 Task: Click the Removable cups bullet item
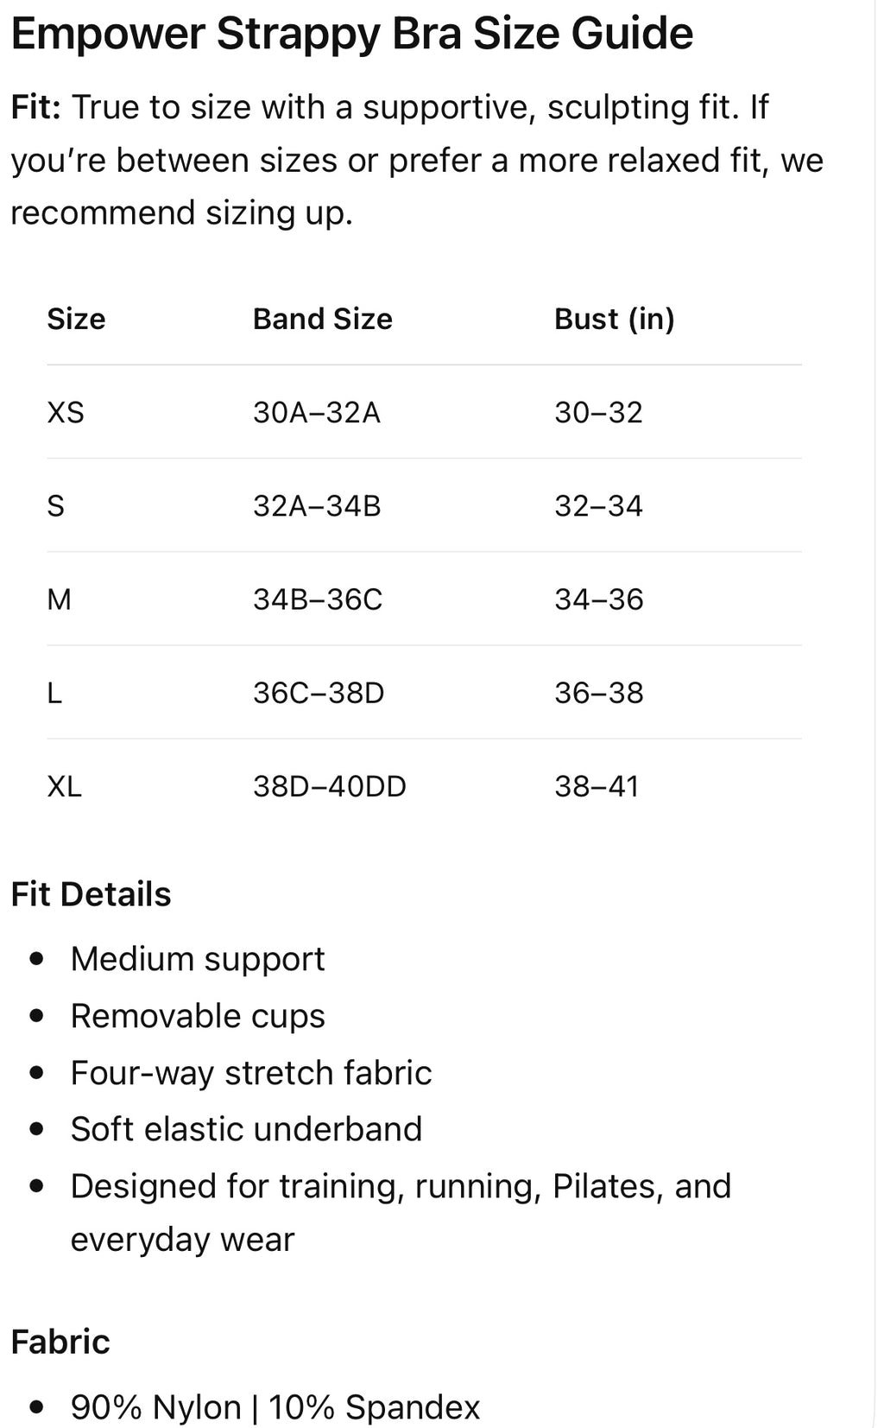198,1016
